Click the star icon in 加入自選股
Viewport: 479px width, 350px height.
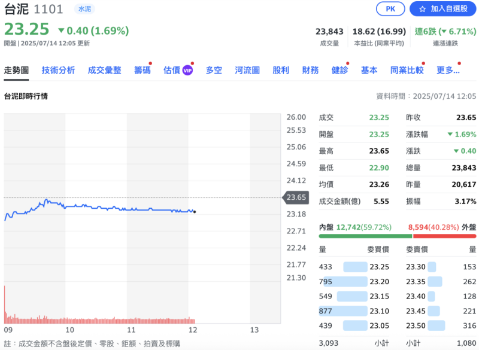[x=423, y=9]
